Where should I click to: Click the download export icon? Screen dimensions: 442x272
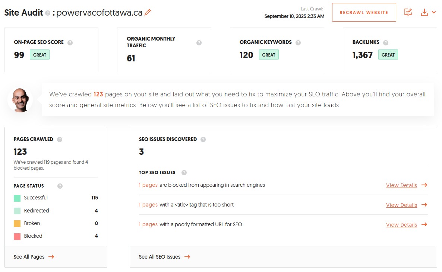click(x=424, y=12)
